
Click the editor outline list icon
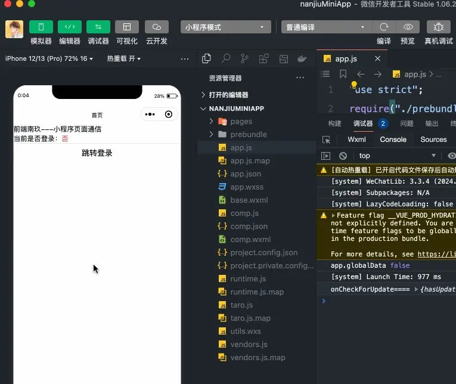click(x=325, y=74)
